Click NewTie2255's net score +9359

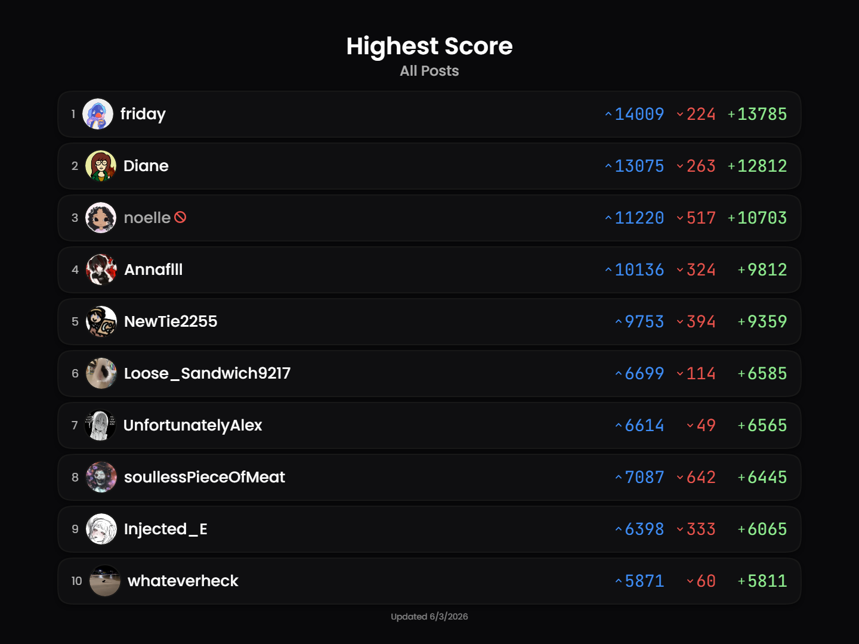coord(762,321)
